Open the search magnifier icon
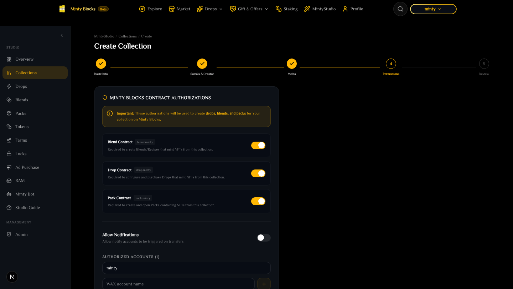 (x=400, y=9)
